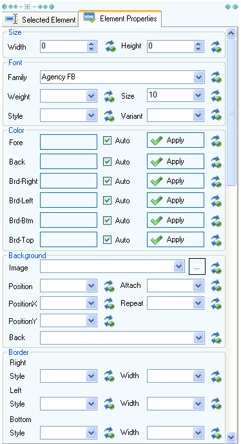241x444 pixels.
Task: Click apply icon next to Border Right Style
Action: coord(110,376)
